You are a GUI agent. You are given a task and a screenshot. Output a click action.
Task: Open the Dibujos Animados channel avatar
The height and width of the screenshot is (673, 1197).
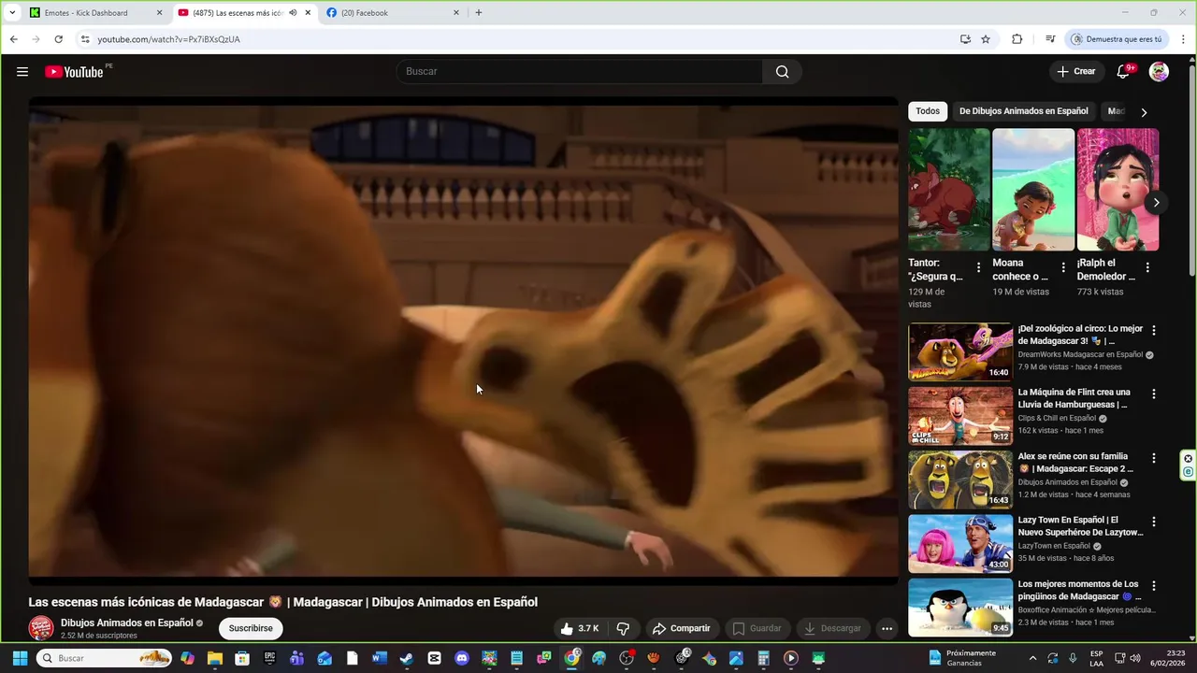coord(41,628)
